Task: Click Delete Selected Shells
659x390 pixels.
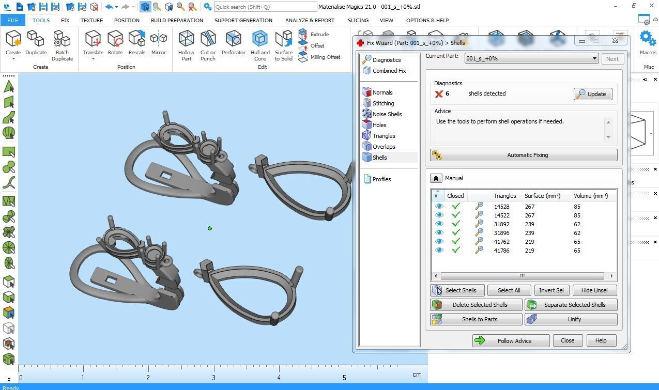Action: click(476, 305)
